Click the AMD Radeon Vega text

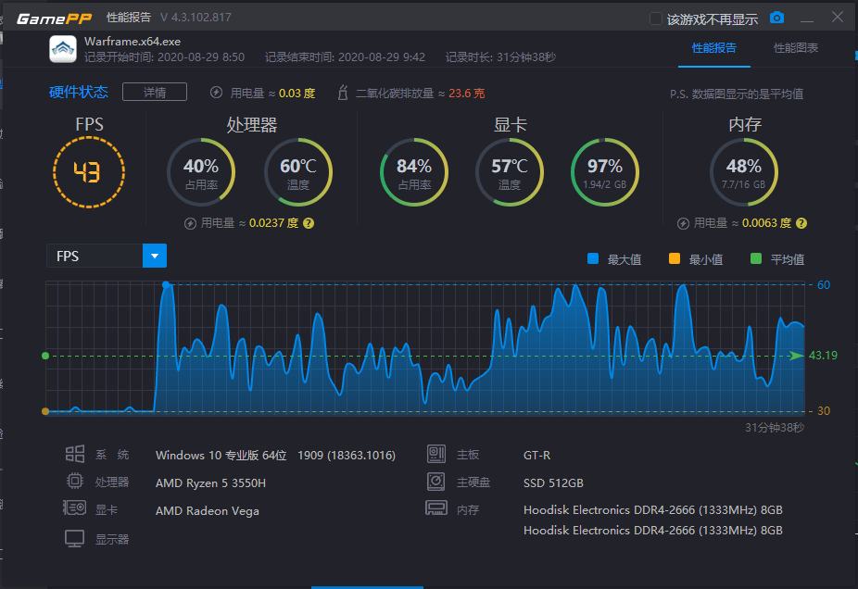[208, 511]
